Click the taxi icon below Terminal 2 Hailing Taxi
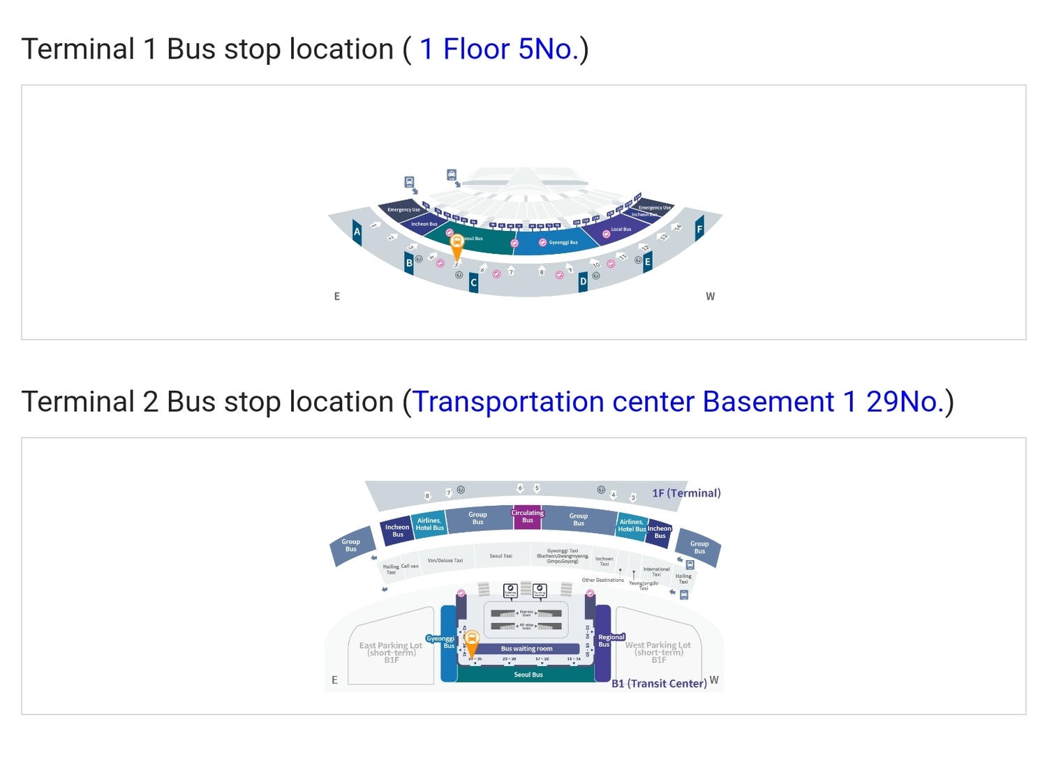 click(684, 595)
